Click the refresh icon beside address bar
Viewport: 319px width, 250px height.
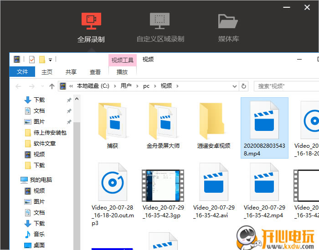click(244, 86)
